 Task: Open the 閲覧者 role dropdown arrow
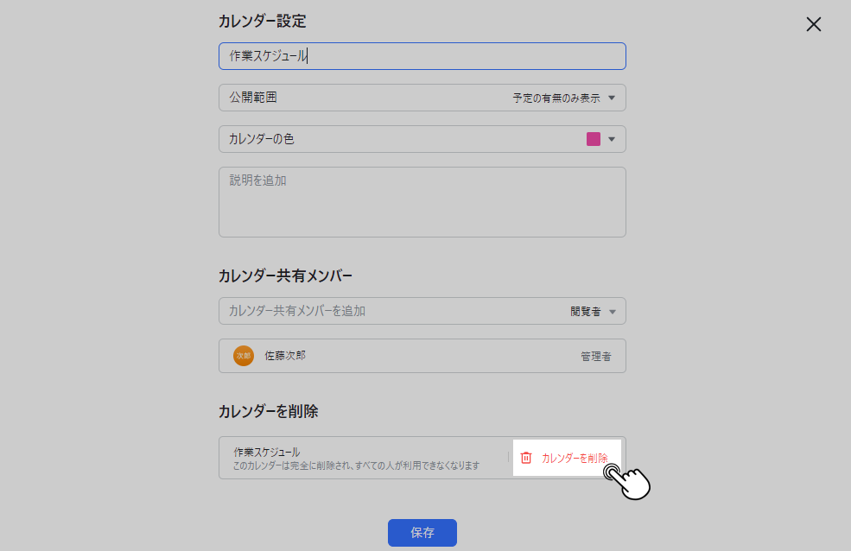(612, 312)
